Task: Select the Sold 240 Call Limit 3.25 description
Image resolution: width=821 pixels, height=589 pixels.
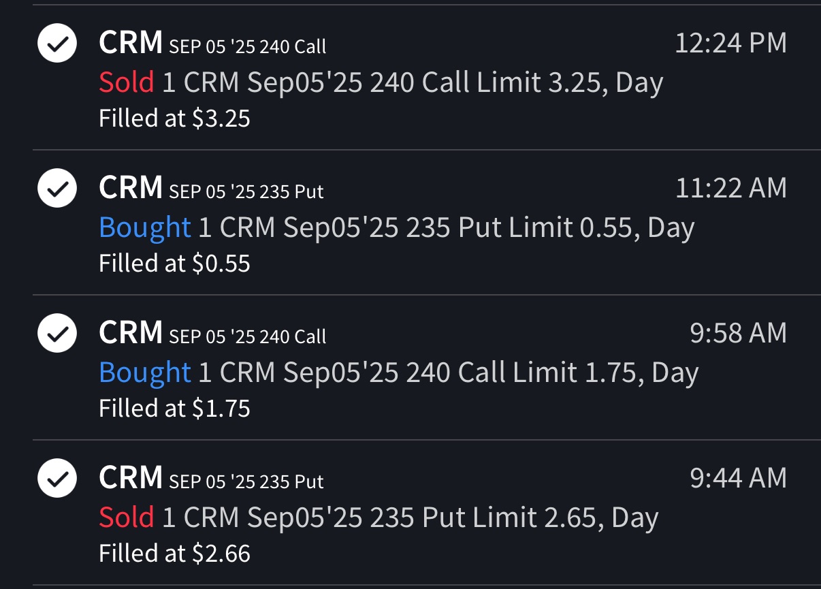Action: coord(381,83)
